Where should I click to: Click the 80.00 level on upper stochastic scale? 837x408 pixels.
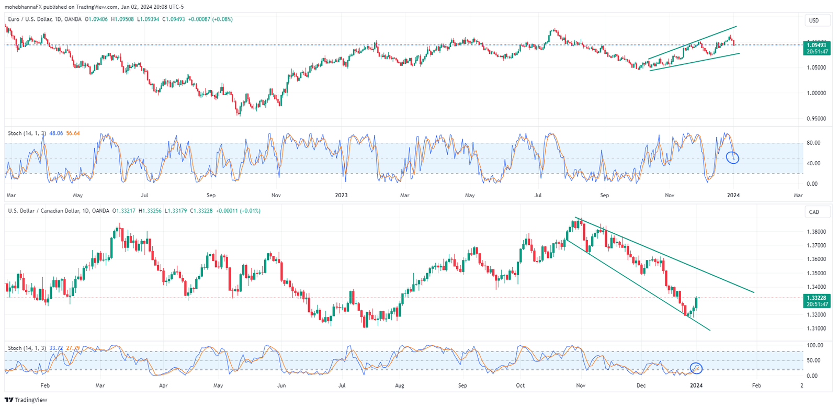tap(813, 143)
